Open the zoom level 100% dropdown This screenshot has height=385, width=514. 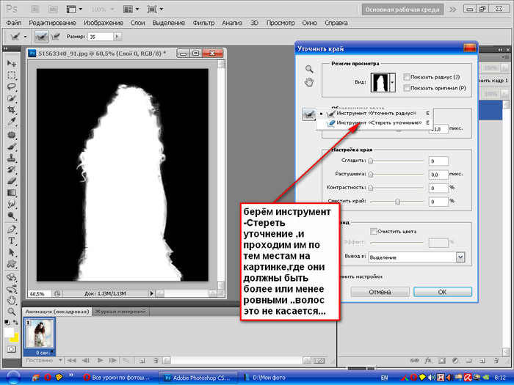coord(112,10)
